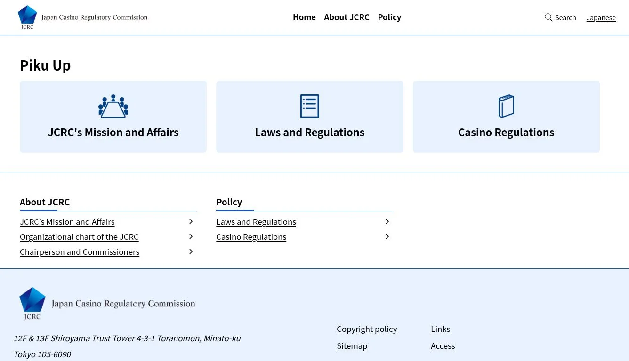Switch the site language to Japanese
Screen dimensions: 629x361
coord(601,17)
